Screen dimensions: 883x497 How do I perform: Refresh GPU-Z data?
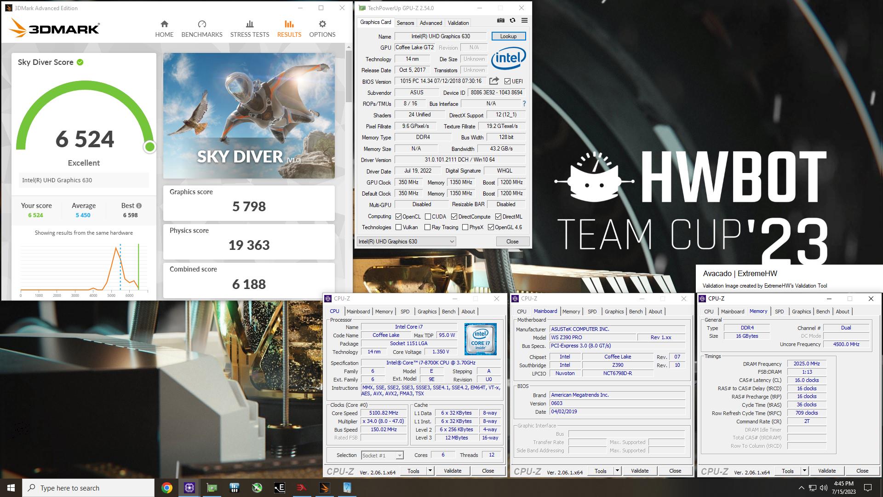[512, 21]
